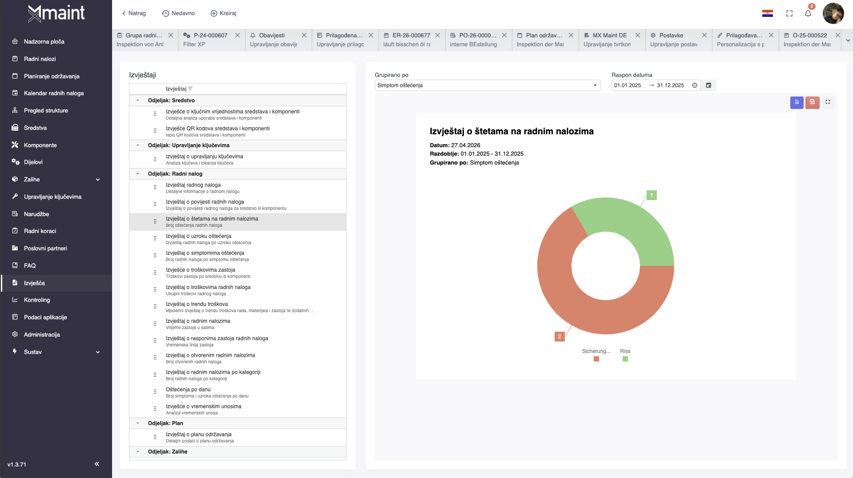Expand the report chart to fullscreen
Screen dimensions: 853x478
coord(828,102)
